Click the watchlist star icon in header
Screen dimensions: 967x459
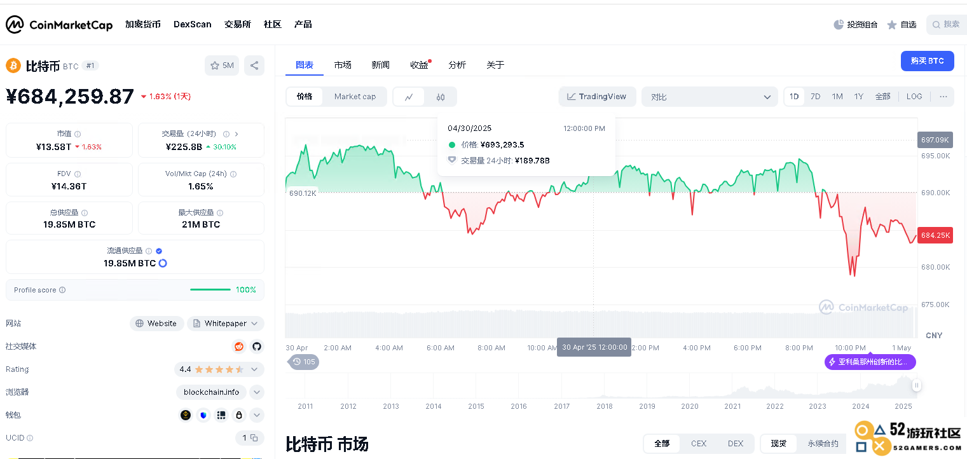tap(892, 25)
